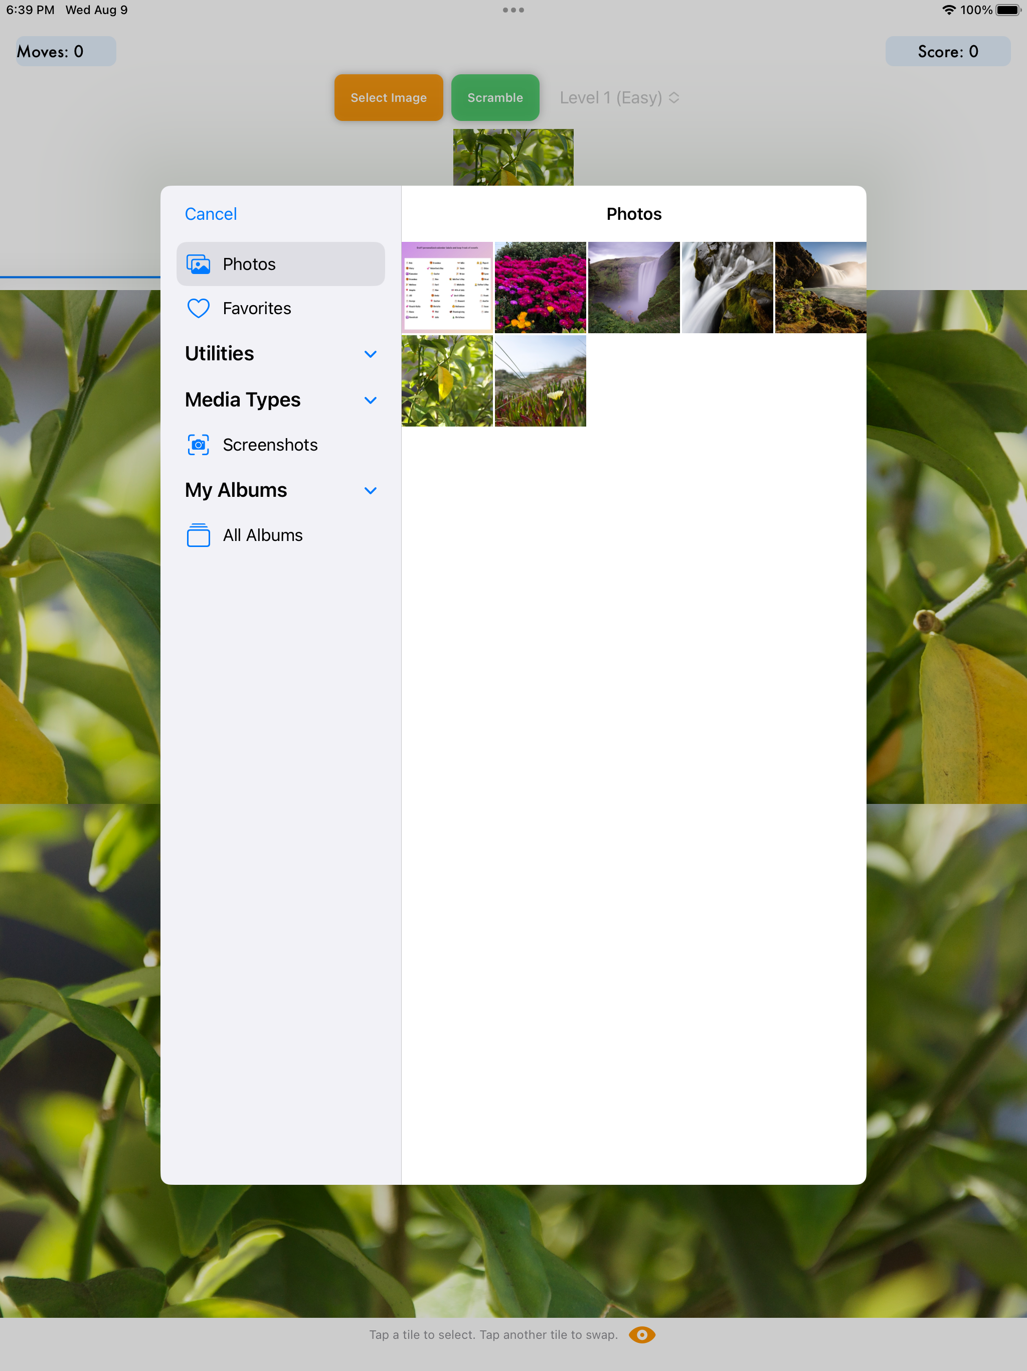
Task: Choose the lemon tree photo thumbnail
Action: point(447,381)
